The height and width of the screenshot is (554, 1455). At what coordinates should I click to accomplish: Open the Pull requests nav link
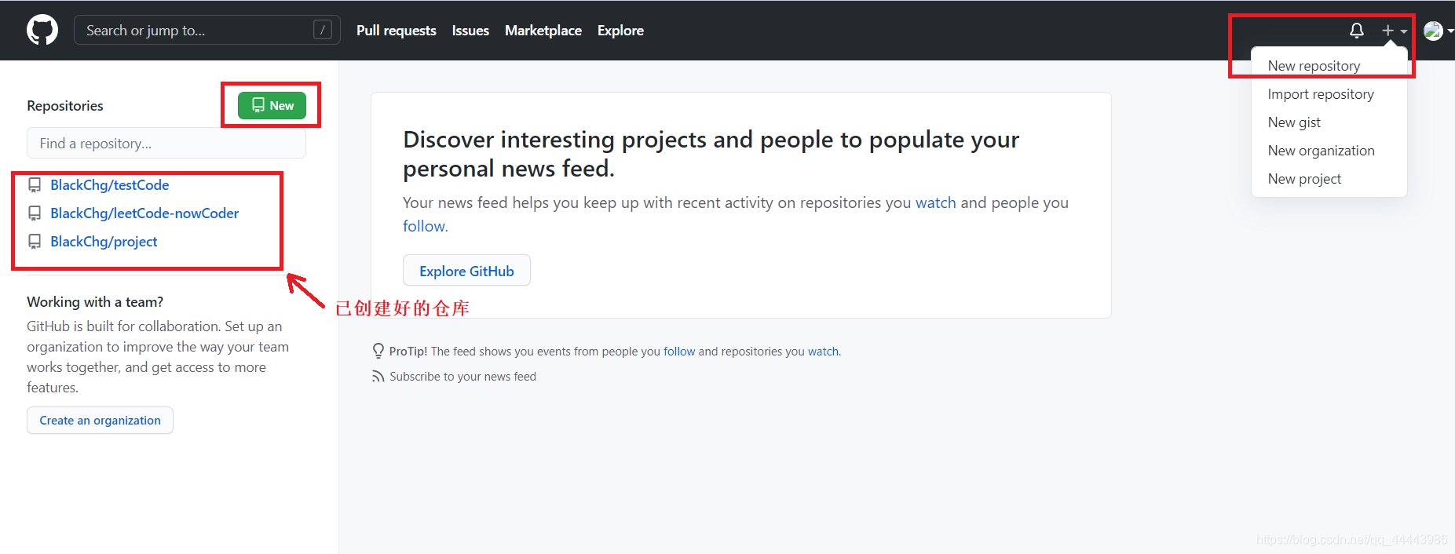click(396, 31)
